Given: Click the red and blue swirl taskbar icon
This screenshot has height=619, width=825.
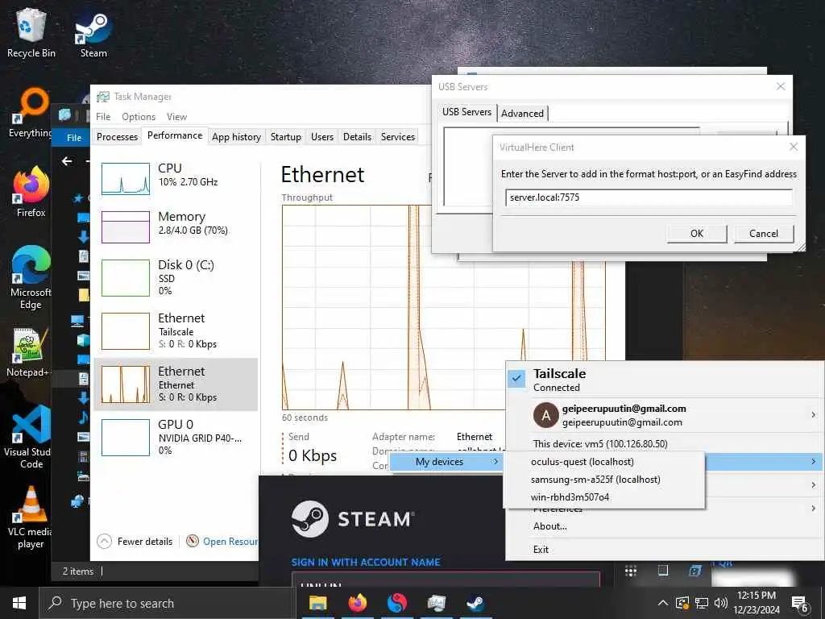Looking at the screenshot, I should pos(396,603).
